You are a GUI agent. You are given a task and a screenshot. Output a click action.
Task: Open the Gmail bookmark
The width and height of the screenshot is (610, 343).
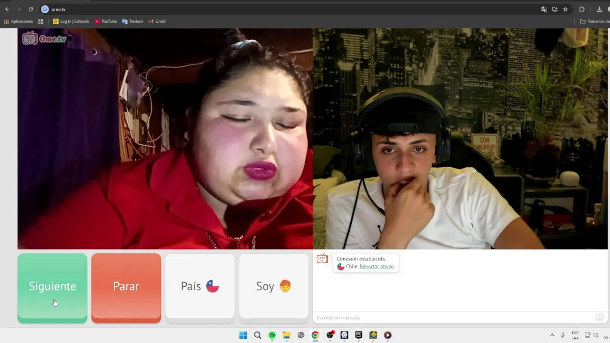(157, 21)
